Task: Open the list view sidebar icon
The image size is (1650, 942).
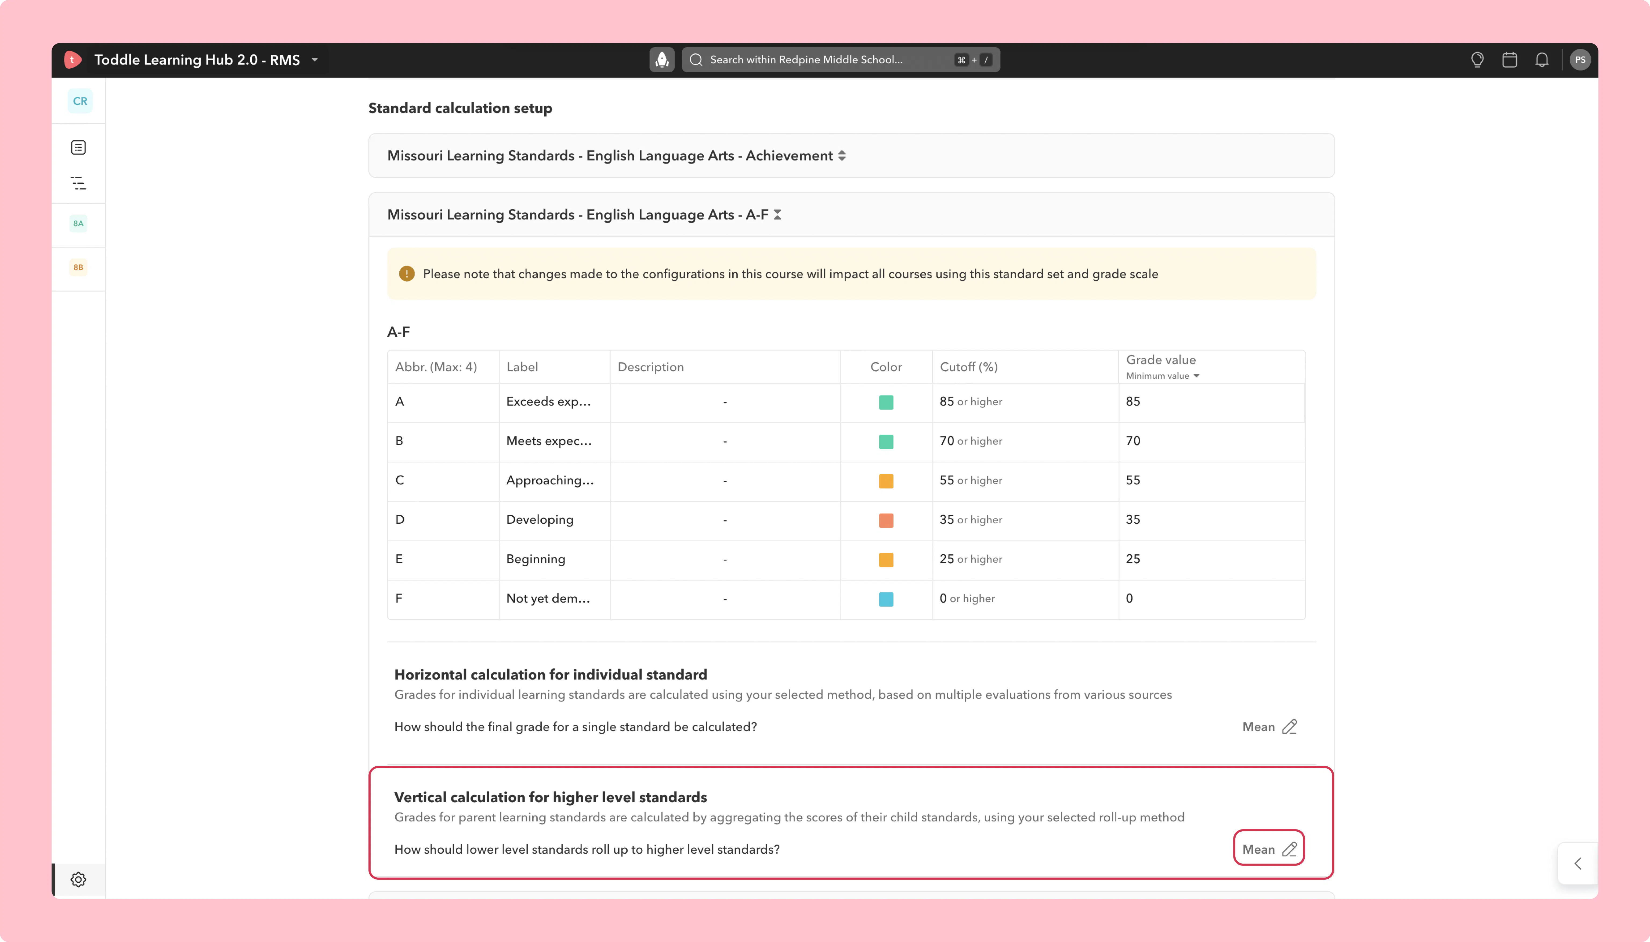Action: coord(78,147)
